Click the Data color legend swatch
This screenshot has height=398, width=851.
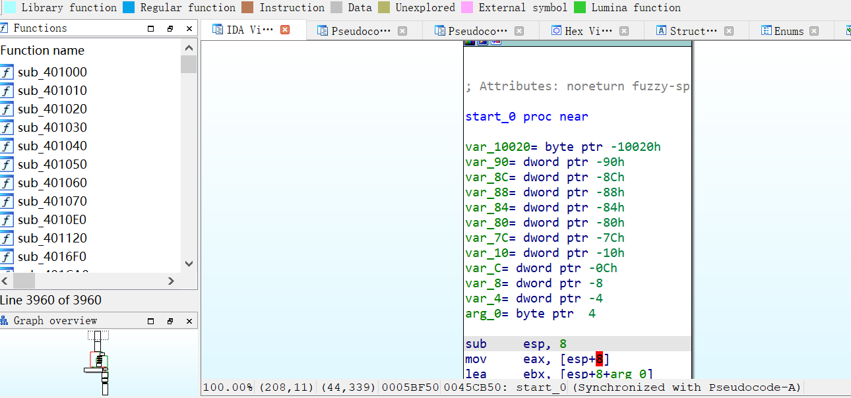[x=336, y=8]
